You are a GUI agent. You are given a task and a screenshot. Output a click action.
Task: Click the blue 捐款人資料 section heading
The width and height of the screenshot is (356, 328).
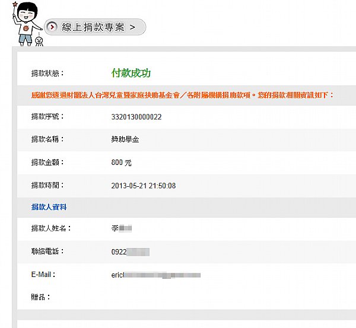pyautogui.click(x=49, y=207)
